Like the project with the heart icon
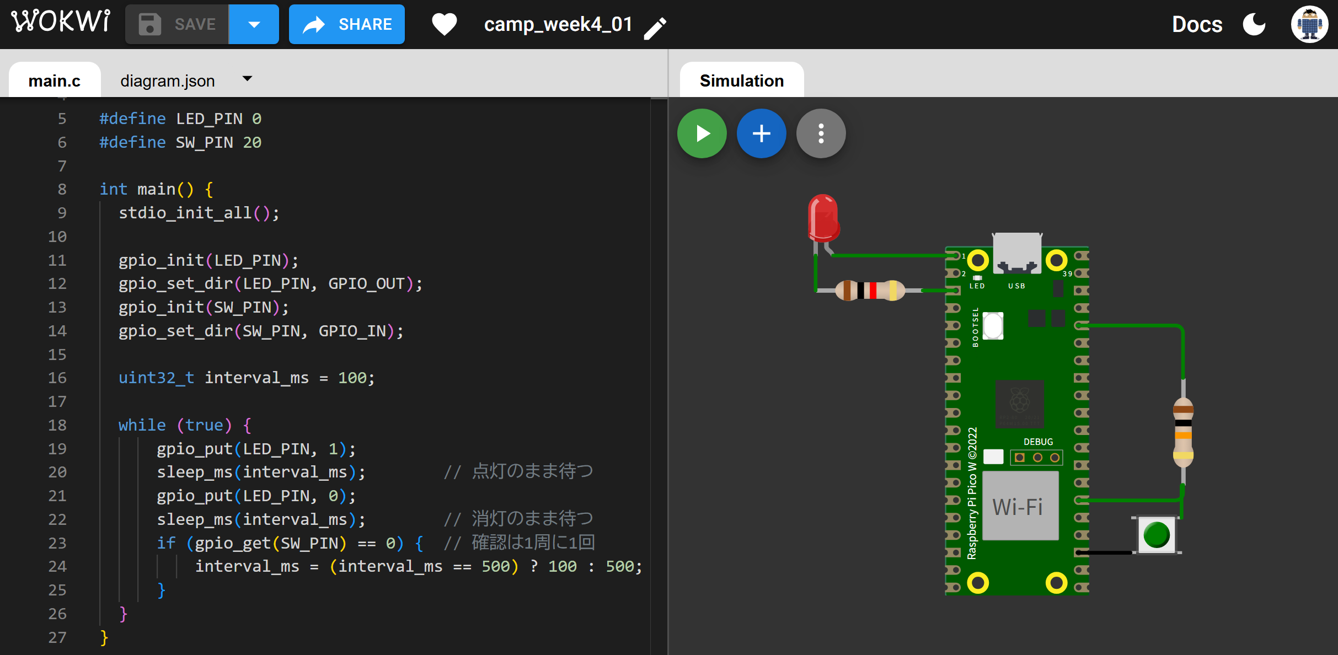Image resolution: width=1338 pixels, height=655 pixels. click(444, 25)
